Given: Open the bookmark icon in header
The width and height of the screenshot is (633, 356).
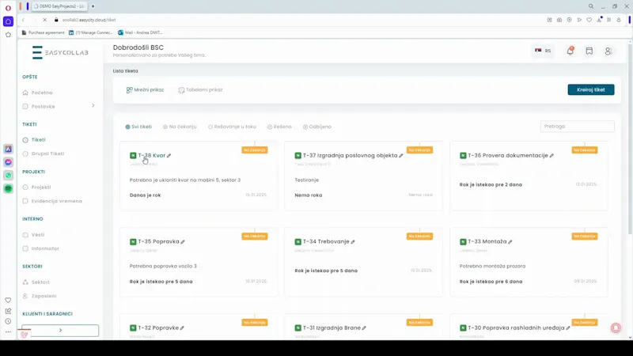Looking at the screenshot, I should click(x=589, y=51).
